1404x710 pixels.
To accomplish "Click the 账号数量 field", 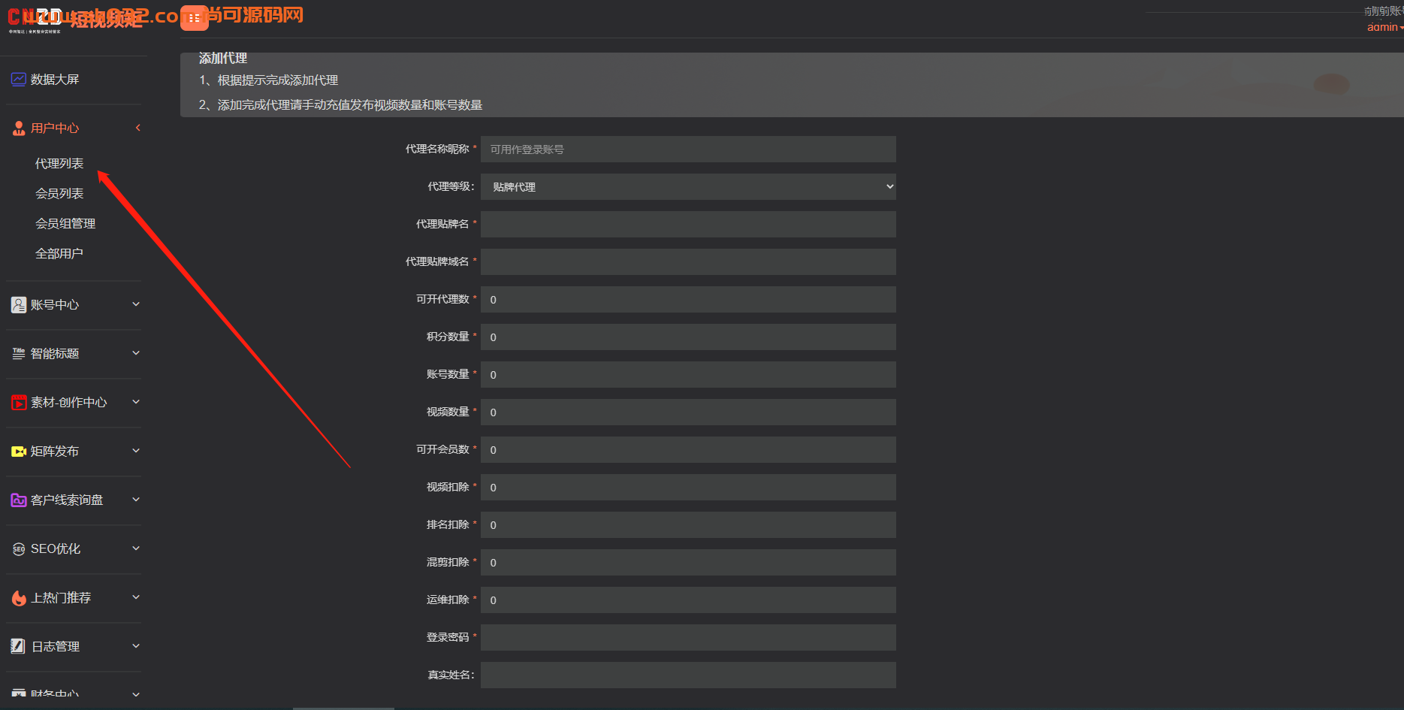I will point(688,375).
